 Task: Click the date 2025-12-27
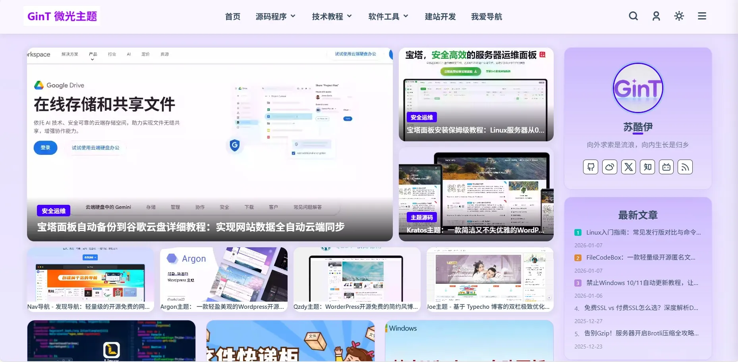(x=588, y=321)
